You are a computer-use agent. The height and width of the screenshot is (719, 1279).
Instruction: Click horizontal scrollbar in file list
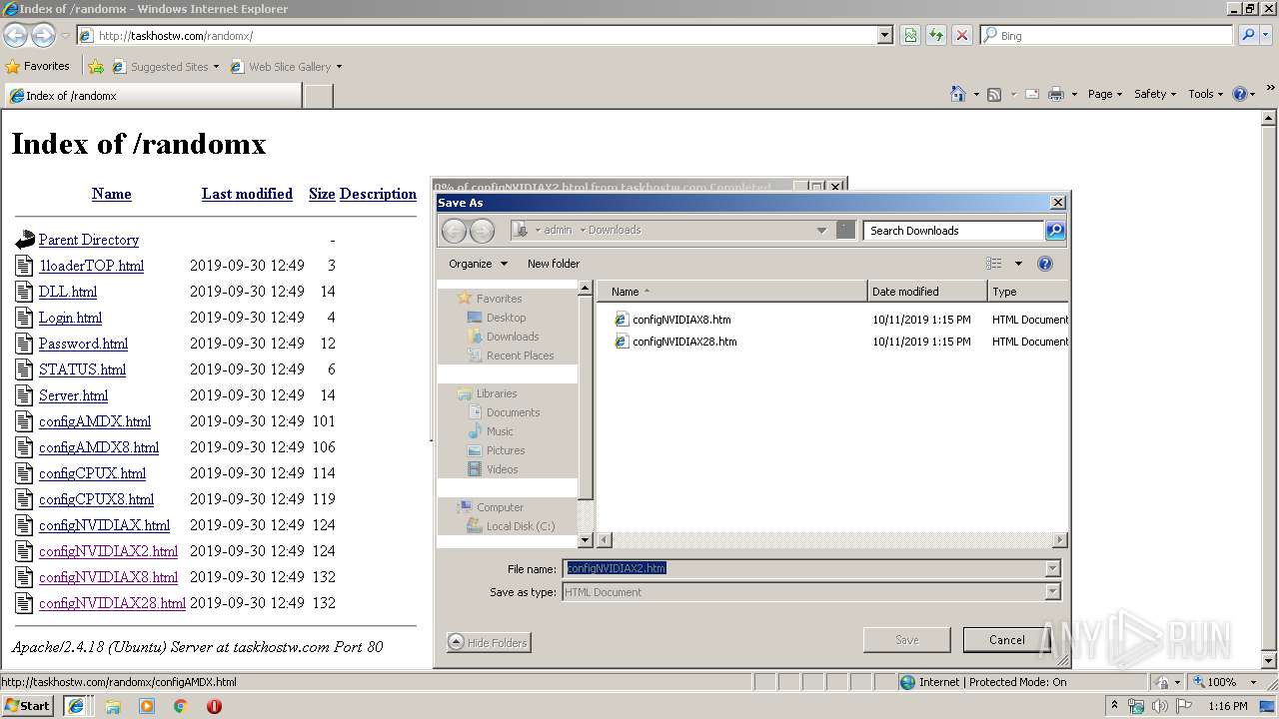831,540
